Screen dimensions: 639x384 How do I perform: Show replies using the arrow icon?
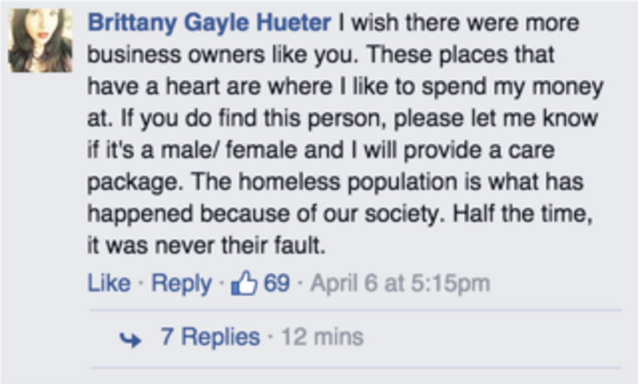tap(130, 339)
